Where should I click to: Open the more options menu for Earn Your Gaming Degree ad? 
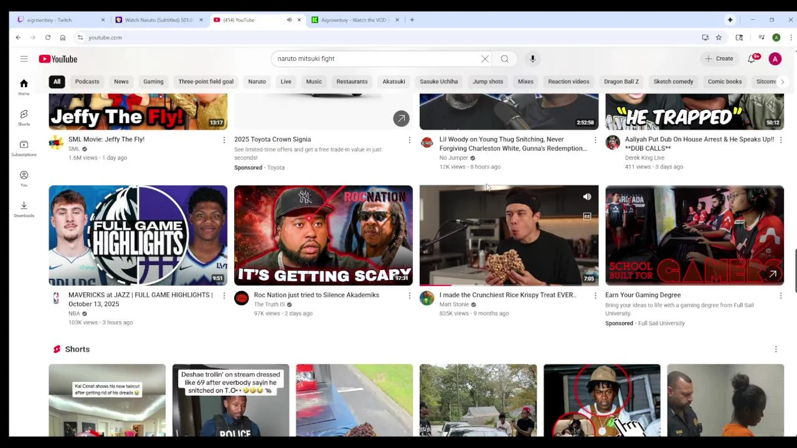coord(781,296)
